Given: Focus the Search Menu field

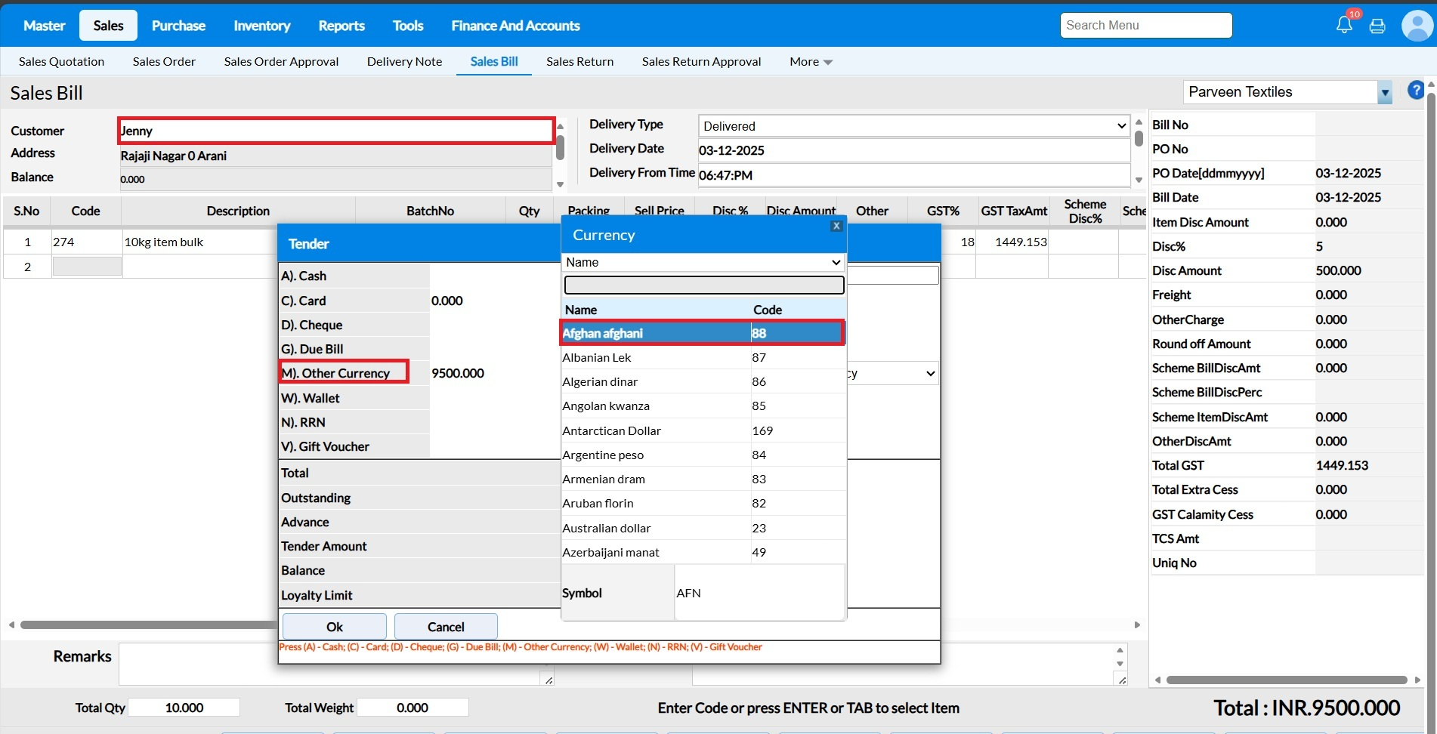Looking at the screenshot, I should (1145, 26).
